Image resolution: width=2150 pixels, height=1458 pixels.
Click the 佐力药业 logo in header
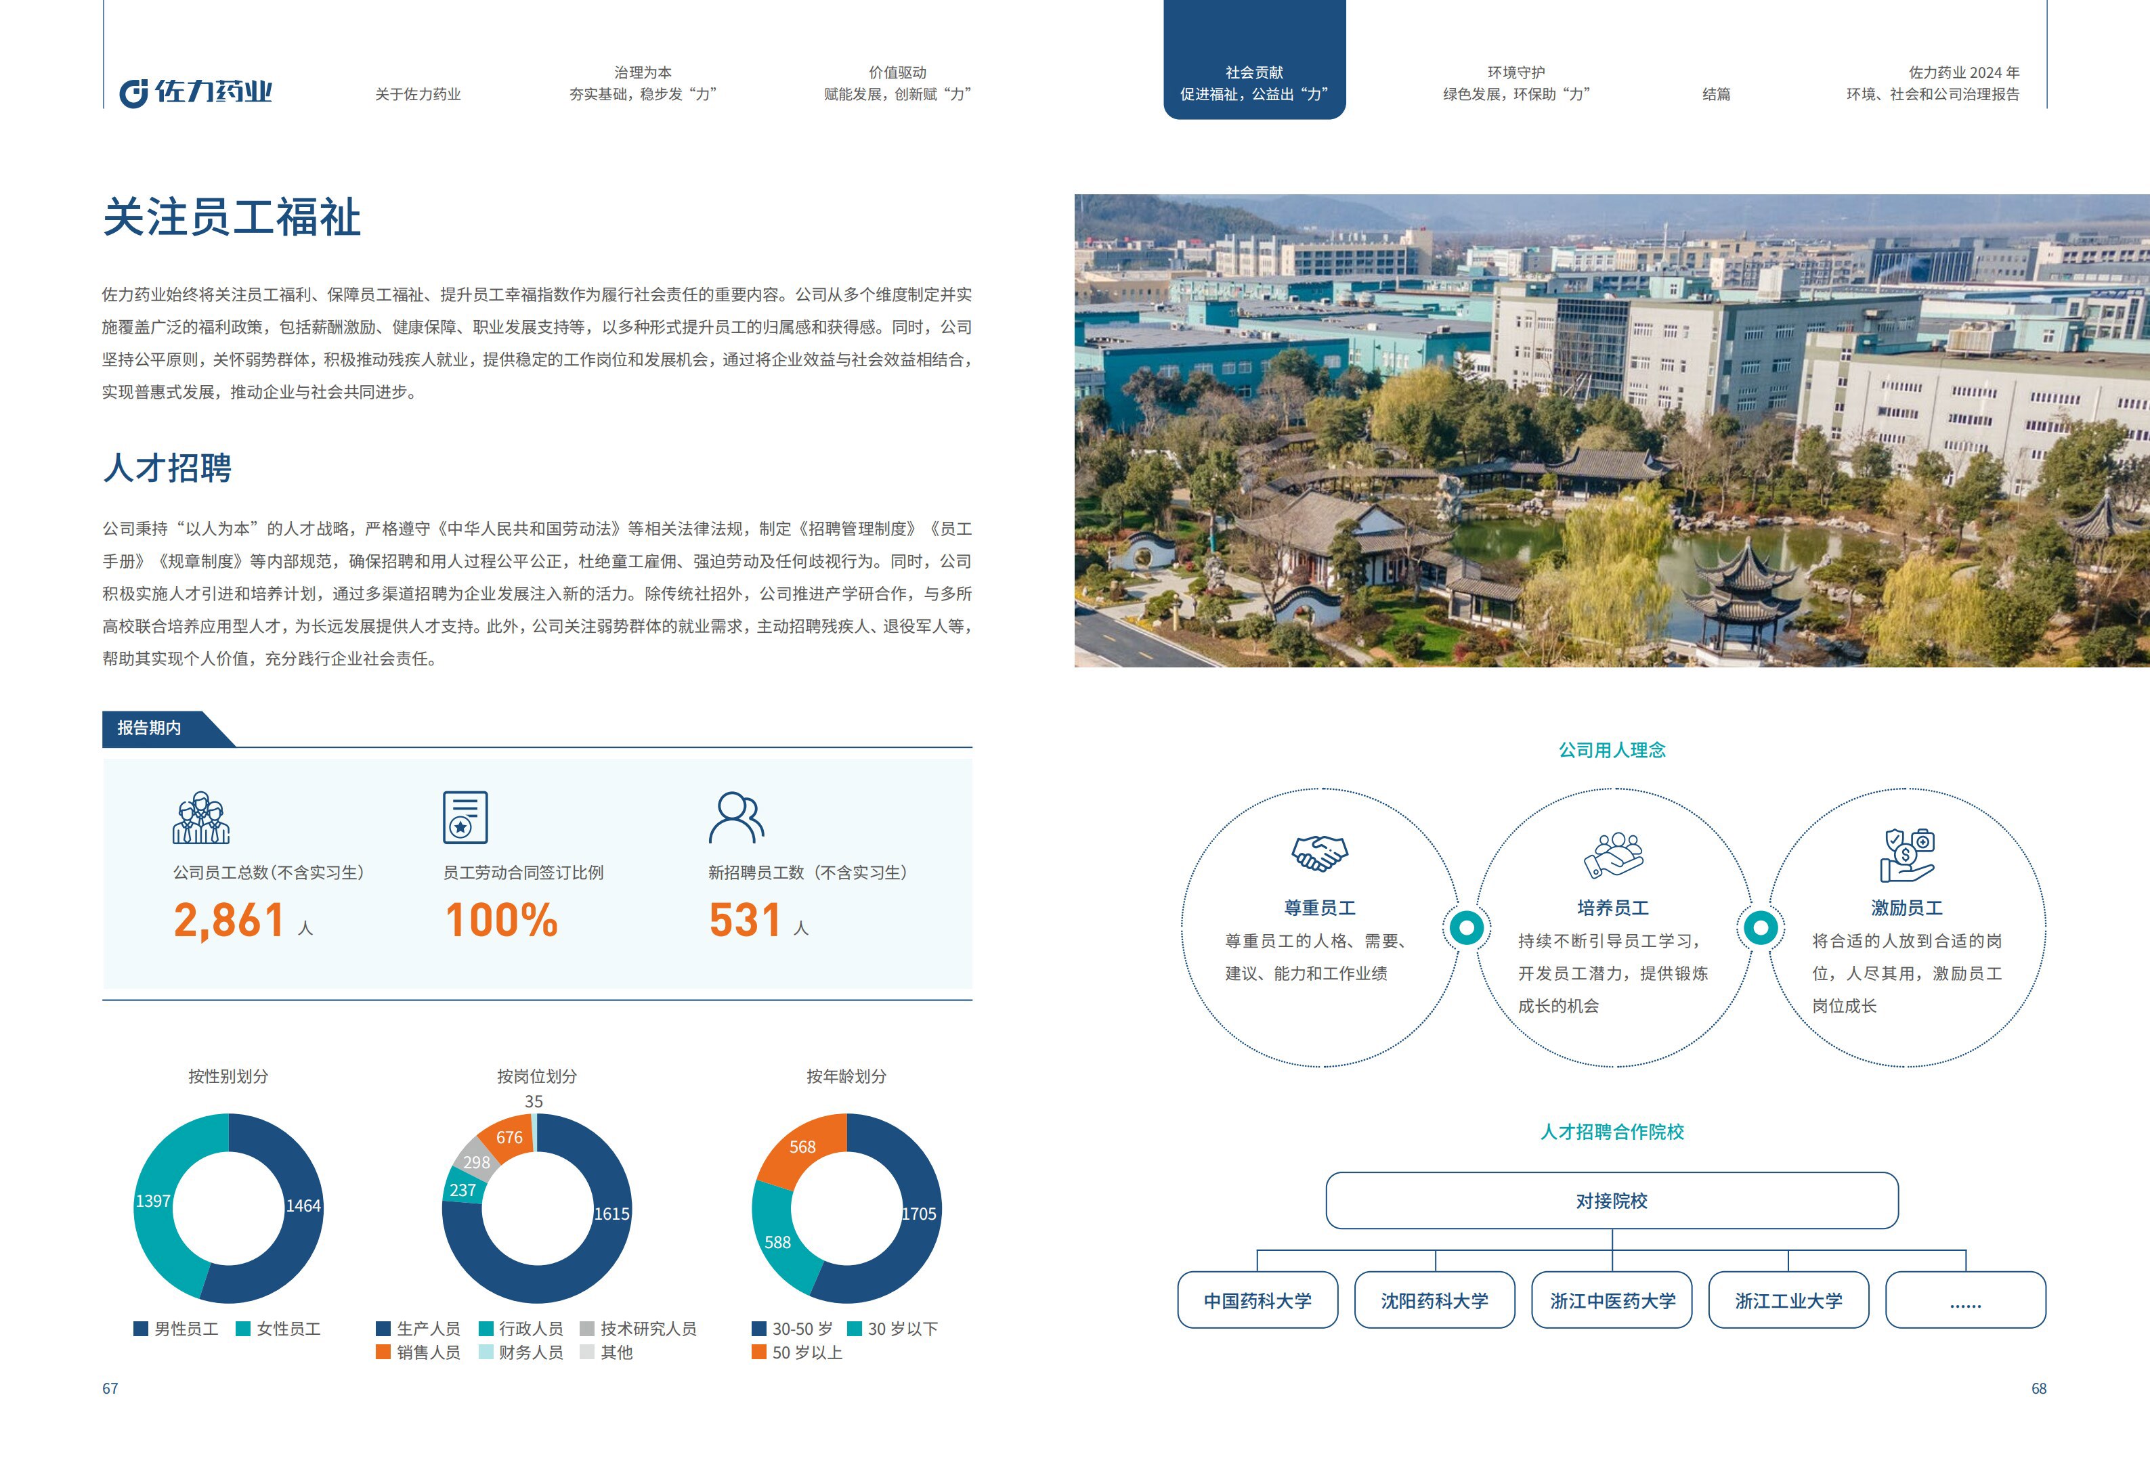(195, 93)
